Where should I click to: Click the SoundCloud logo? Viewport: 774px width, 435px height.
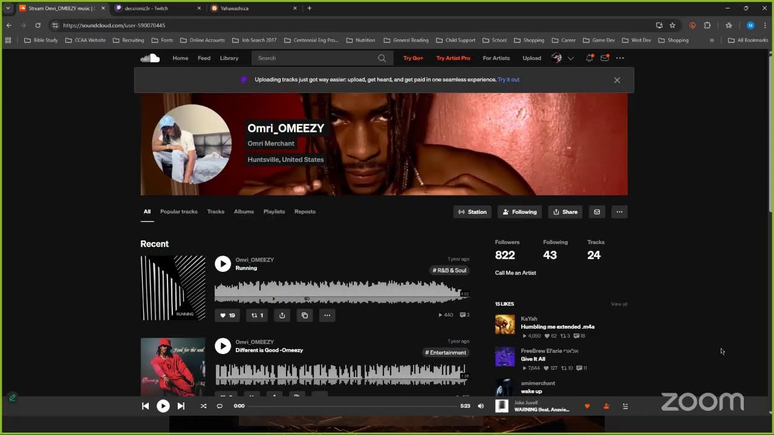coord(150,58)
